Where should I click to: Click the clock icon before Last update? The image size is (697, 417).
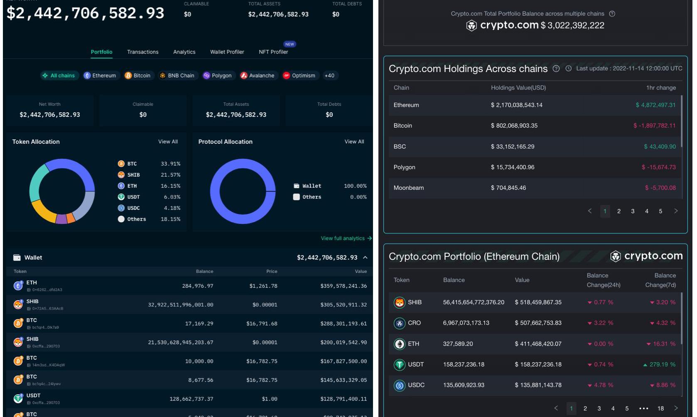569,69
